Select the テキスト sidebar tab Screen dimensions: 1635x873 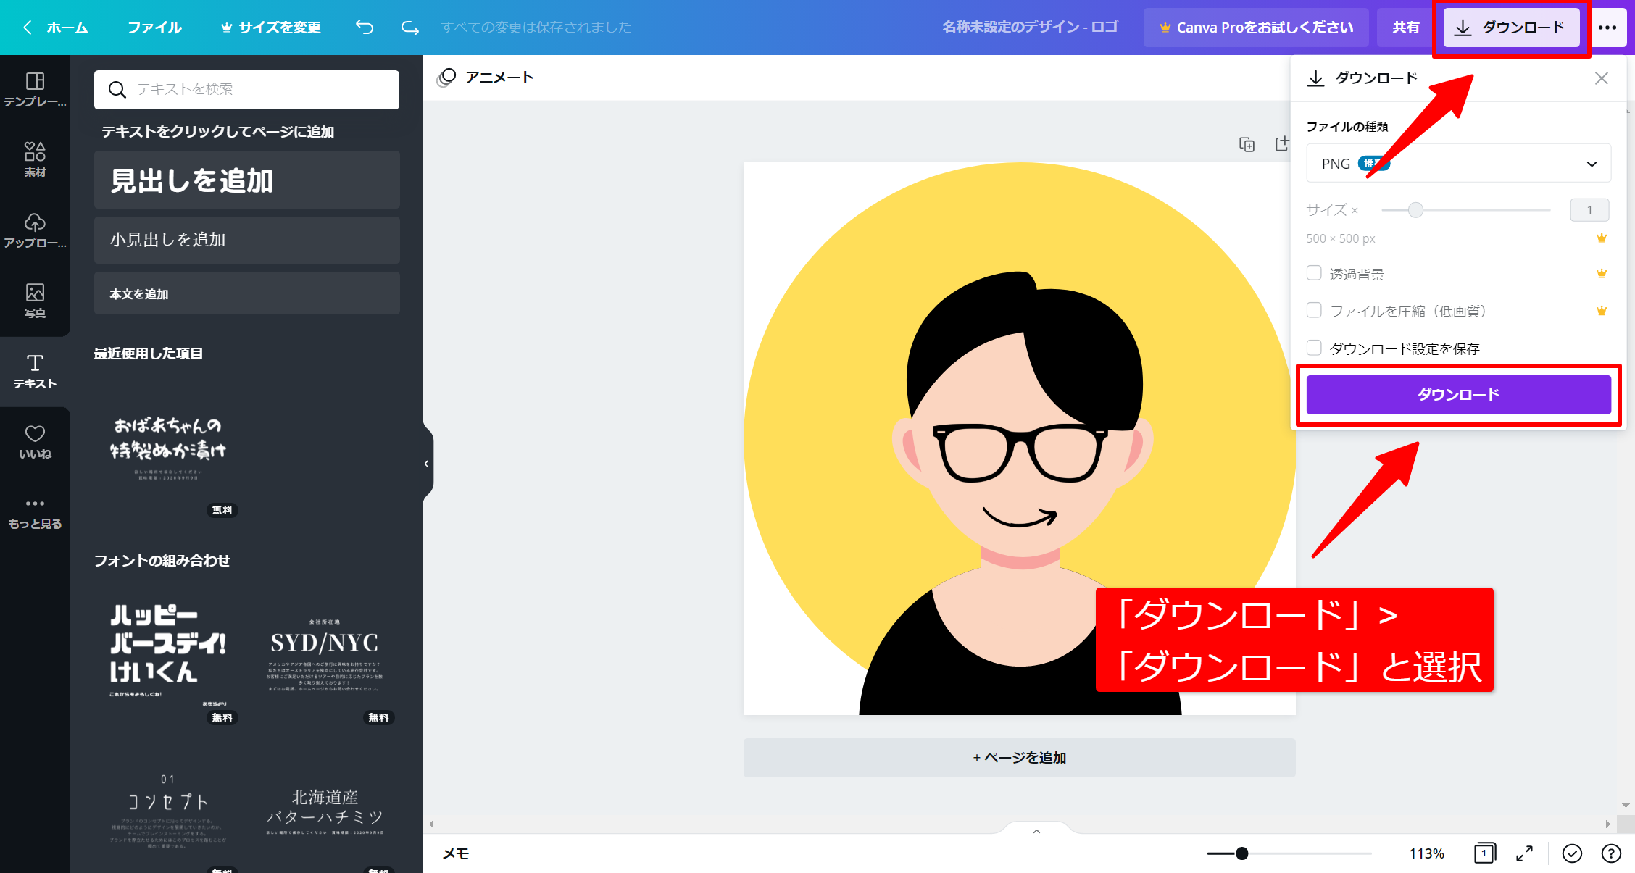tap(35, 371)
